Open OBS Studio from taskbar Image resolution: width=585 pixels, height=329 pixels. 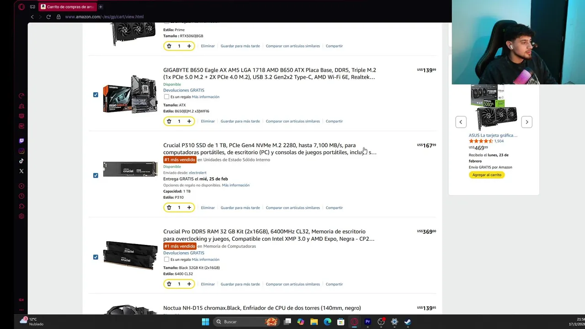click(381, 322)
